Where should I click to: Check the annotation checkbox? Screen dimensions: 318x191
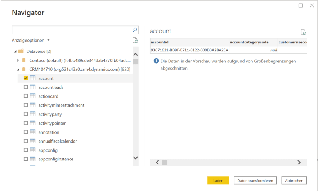tap(26, 132)
